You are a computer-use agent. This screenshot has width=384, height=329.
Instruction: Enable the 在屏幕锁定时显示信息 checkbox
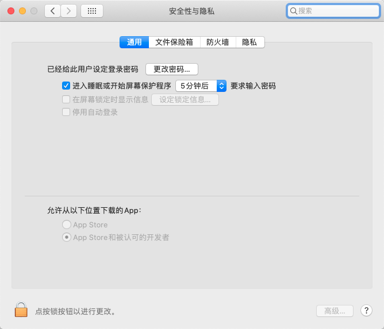click(x=66, y=99)
